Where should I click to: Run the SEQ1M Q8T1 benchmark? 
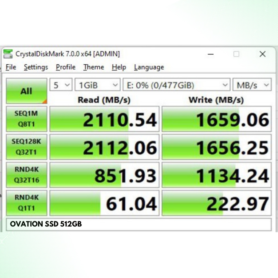26,119
